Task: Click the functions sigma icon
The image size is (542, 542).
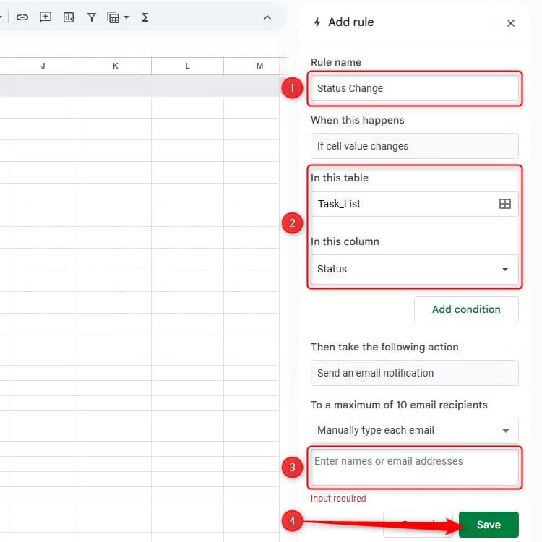Action: (145, 17)
